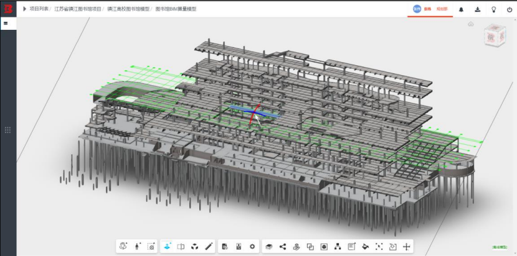
Task: Click the fit-to-view focus icon
Action: (379, 247)
